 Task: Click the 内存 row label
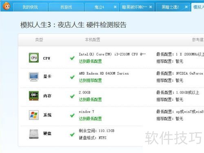pos(47,96)
